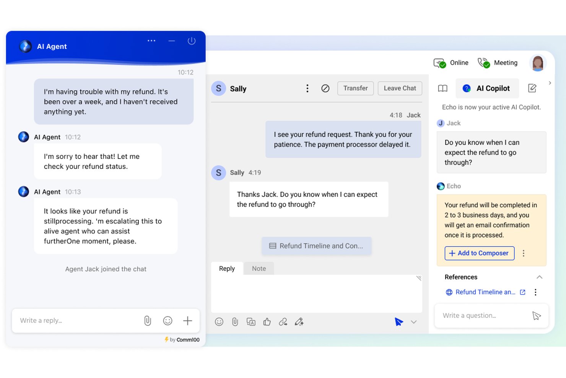This screenshot has height=378, width=566.
Task: Insert emoji in agent reply toolbar
Action: coord(219,322)
